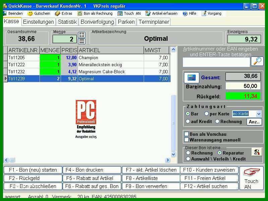Click F8 - Artikelliste button
This screenshot has height=201, width=268.
[151, 178]
